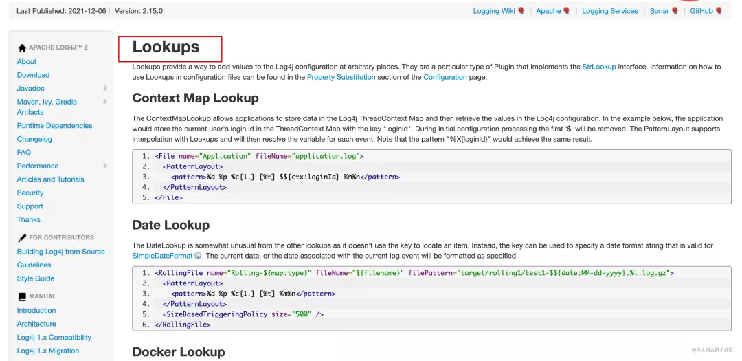Click the Lookups page heading

coord(166,47)
